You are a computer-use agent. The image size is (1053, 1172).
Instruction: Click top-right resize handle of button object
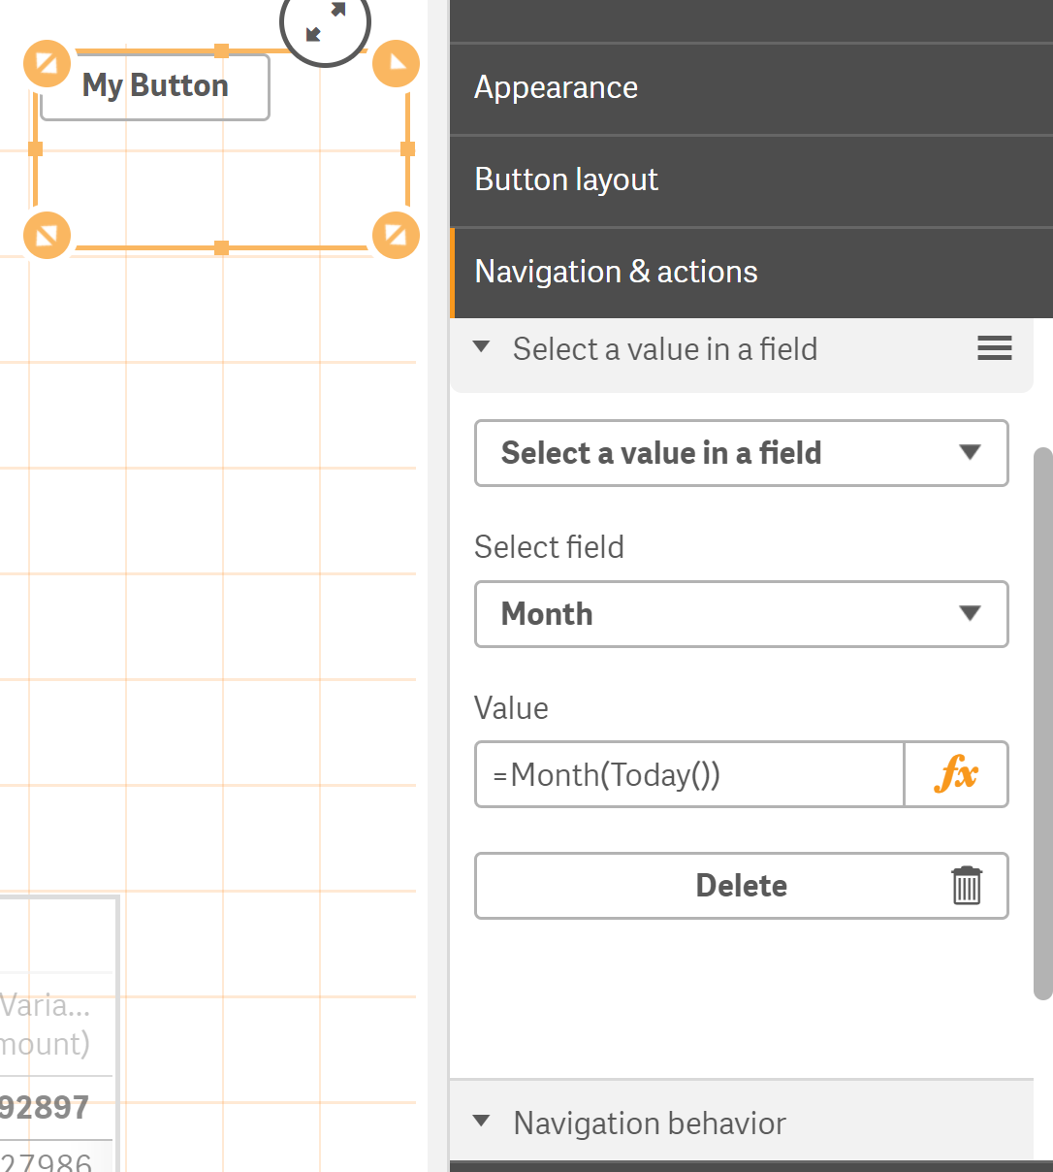click(x=396, y=64)
